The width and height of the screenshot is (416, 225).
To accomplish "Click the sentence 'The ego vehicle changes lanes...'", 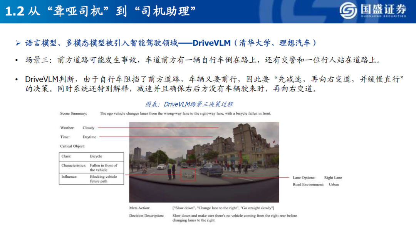I will 185,113.
